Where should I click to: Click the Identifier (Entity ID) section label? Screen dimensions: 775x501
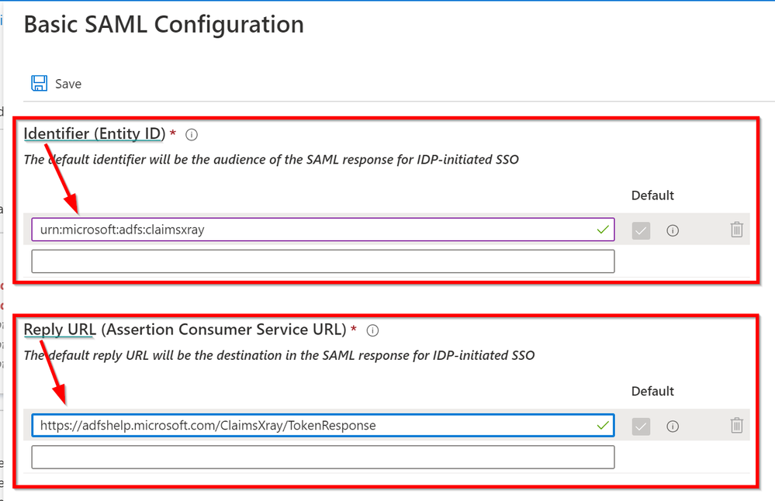click(94, 134)
